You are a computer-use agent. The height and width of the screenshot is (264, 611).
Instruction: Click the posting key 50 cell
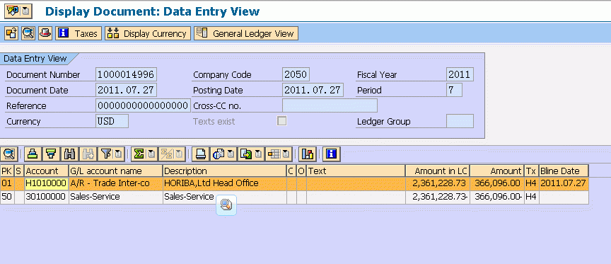coord(7,197)
